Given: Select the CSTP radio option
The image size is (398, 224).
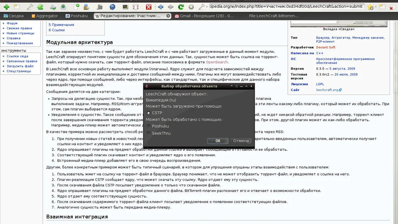Looking at the screenshot, I should pyautogui.click(x=149, y=113).
